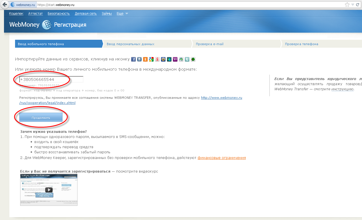The height and width of the screenshot is (220, 362).
Task: Click 'Если у Вас не получается зарегистрироваться' text
Action: tap(65, 171)
